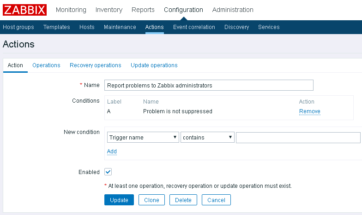Click the new condition value text field
This screenshot has width=362, height=215.
point(298,137)
